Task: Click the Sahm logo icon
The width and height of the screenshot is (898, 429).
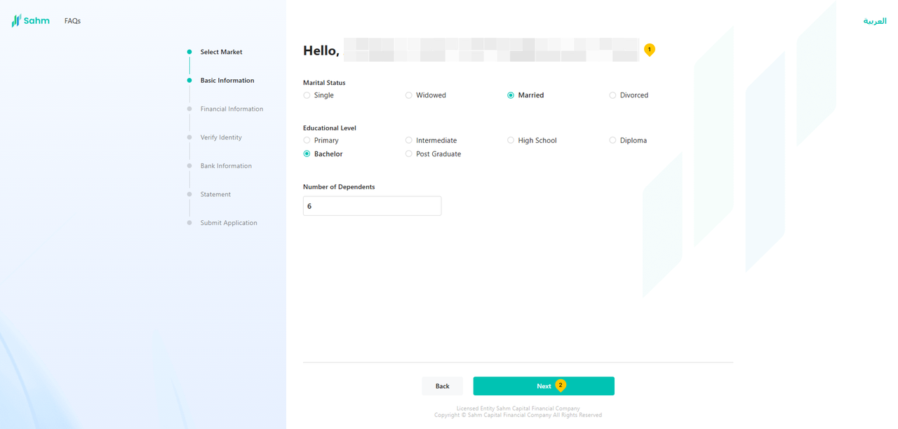Action: coord(17,21)
